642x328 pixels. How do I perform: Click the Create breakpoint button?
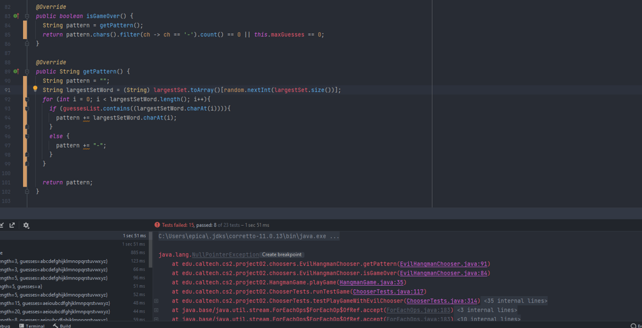click(x=282, y=254)
